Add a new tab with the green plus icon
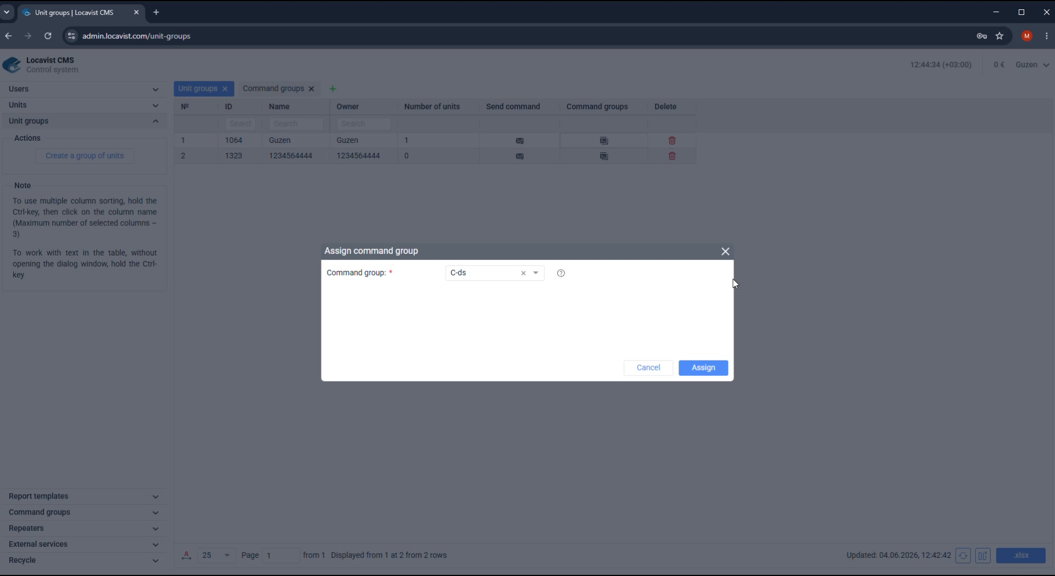The width and height of the screenshot is (1055, 576). click(x=332, y=89)
